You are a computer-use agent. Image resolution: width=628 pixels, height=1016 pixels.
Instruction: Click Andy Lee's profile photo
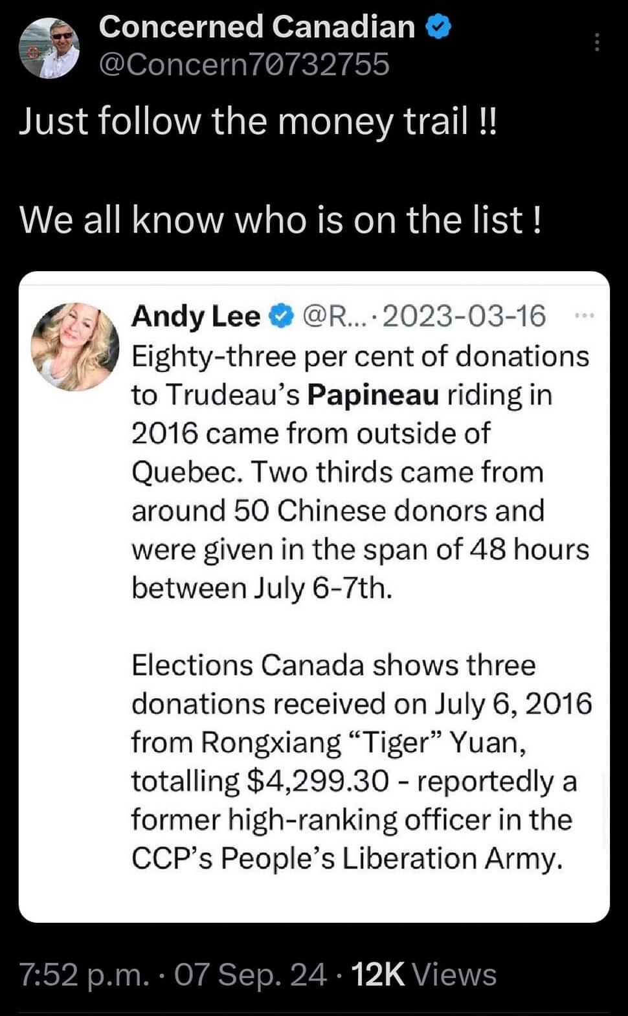75,346
